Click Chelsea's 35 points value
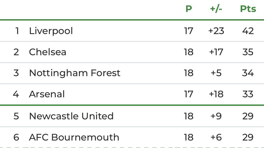The height and width of the screenshot is (148, 264). pyautogui.click(x=248, y=52)
